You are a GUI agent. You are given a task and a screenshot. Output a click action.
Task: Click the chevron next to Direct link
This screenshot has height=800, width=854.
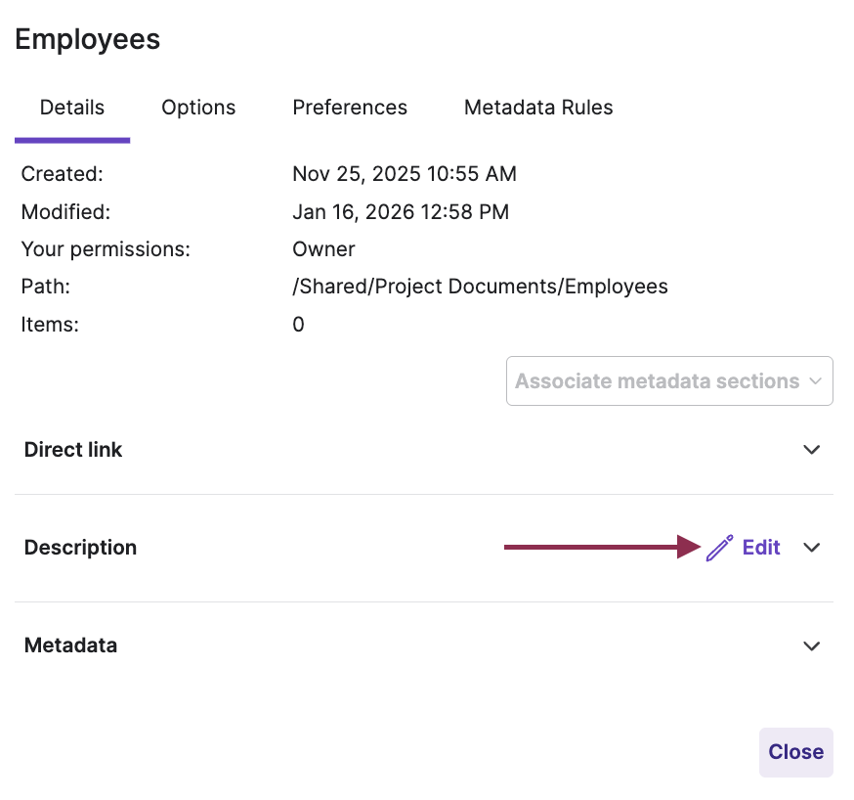[811, 449]
